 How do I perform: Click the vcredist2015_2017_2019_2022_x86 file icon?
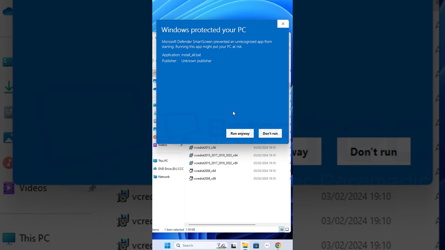coord(191,163)
